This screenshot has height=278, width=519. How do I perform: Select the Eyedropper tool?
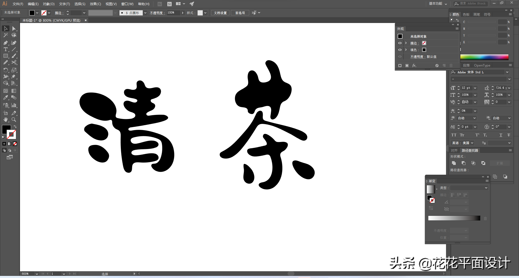pos(6,97)
